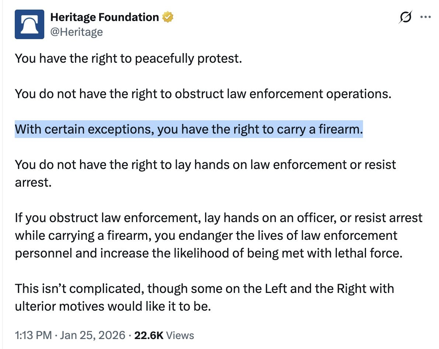The height and width of the screenshot is (349, 439).
Task: Click the line about obstructing law enforcement operations
Action: click(203, 94)
